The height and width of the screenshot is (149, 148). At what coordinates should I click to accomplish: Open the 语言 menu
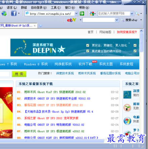point(12,8)
